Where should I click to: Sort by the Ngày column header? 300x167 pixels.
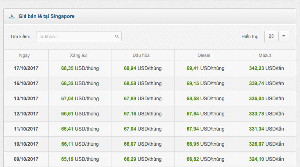point(25,55)
